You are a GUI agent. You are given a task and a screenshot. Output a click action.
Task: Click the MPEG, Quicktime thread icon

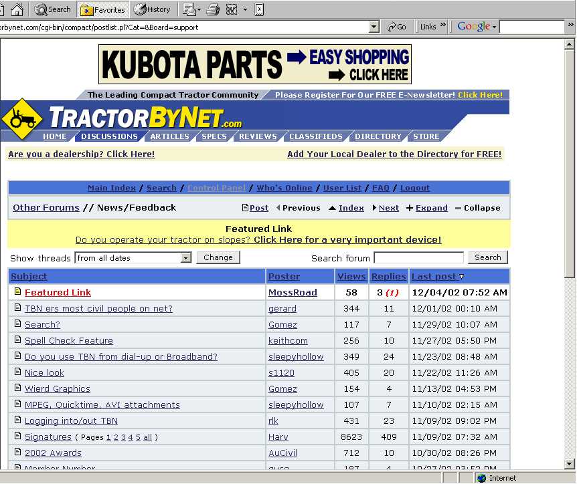17,404
